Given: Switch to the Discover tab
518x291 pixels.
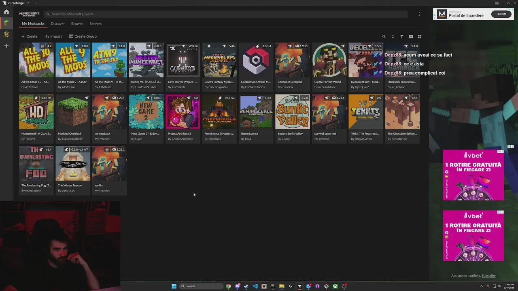Looking at the screenshot, I should click(58, 24).
